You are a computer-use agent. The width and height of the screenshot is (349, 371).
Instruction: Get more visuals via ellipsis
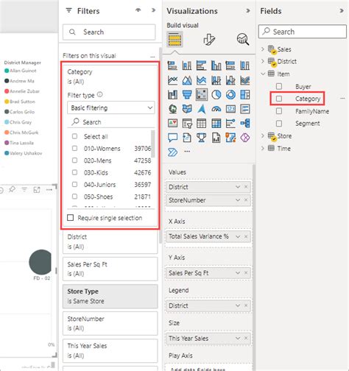click(187, 152)
